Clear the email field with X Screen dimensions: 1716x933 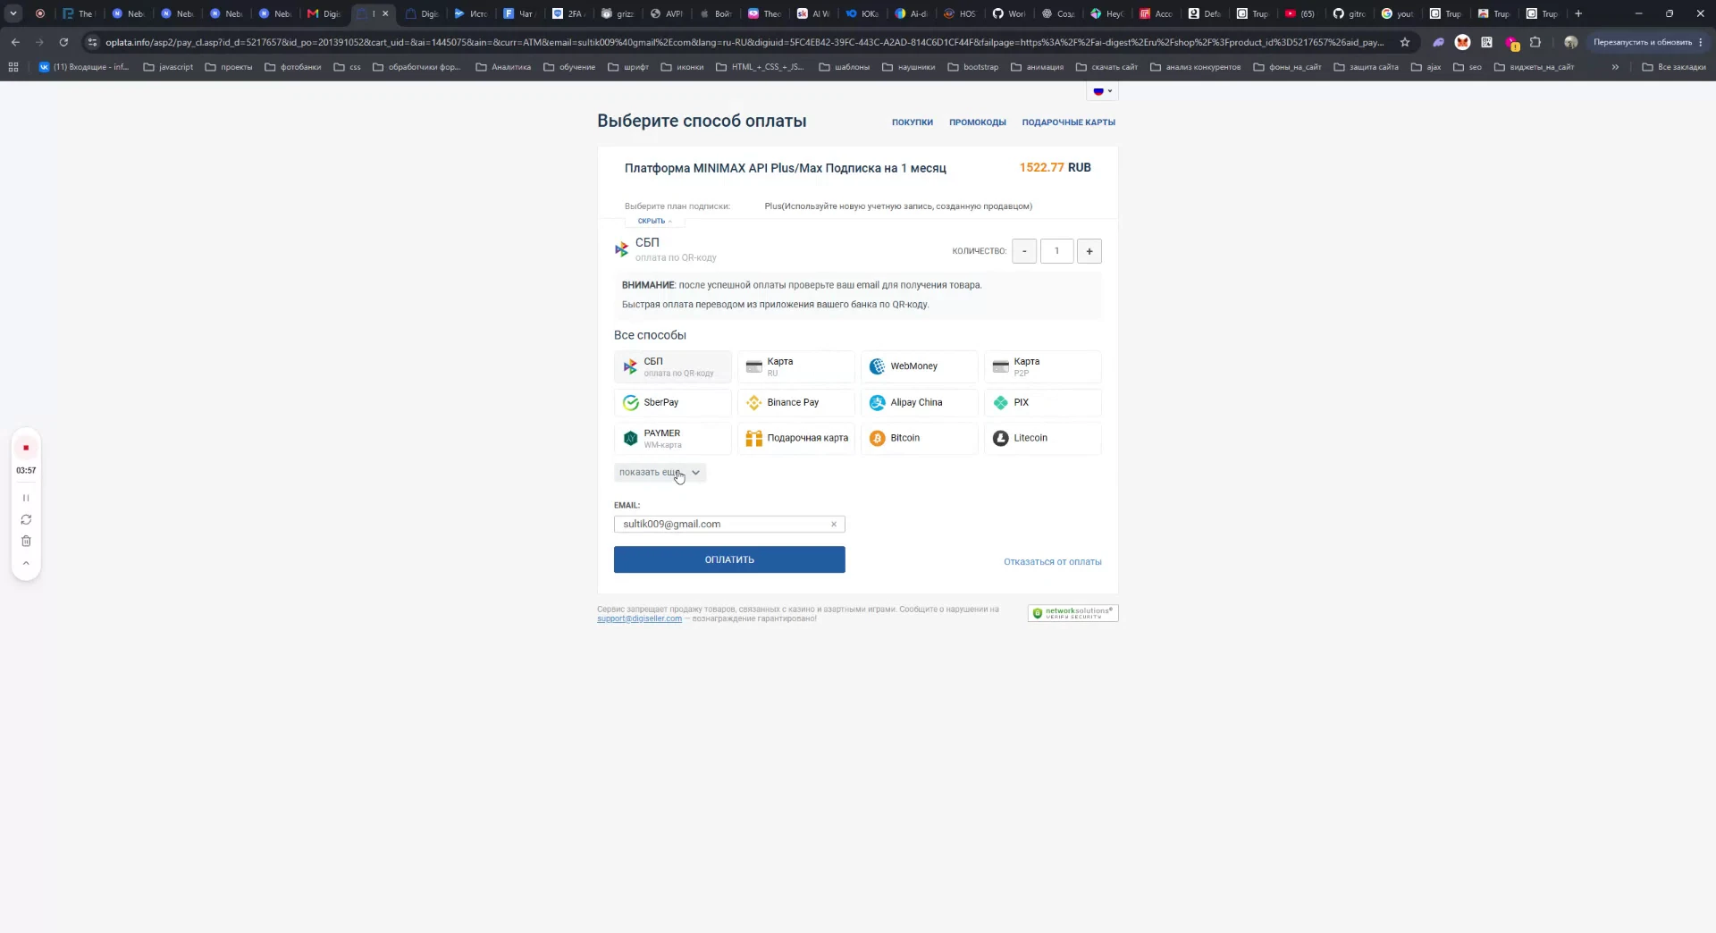[834, 525]
